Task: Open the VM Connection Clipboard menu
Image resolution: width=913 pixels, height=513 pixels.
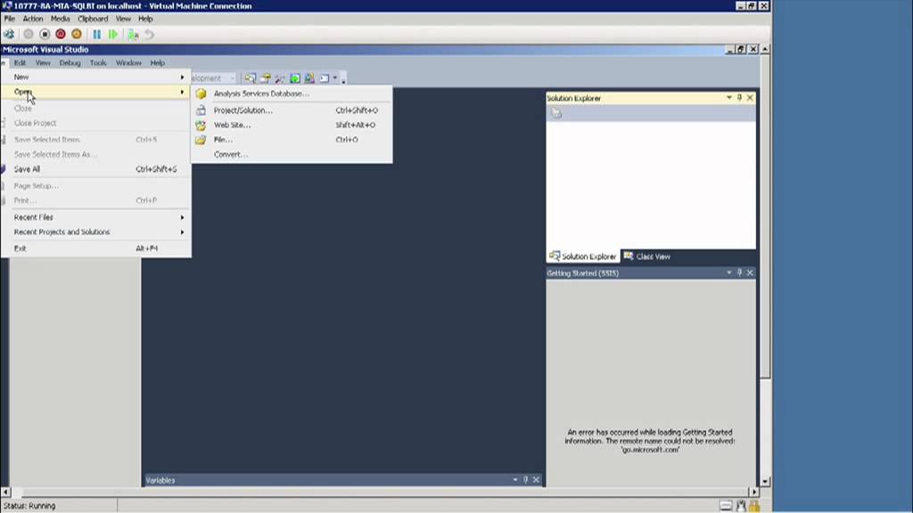Action: [93, 19]
